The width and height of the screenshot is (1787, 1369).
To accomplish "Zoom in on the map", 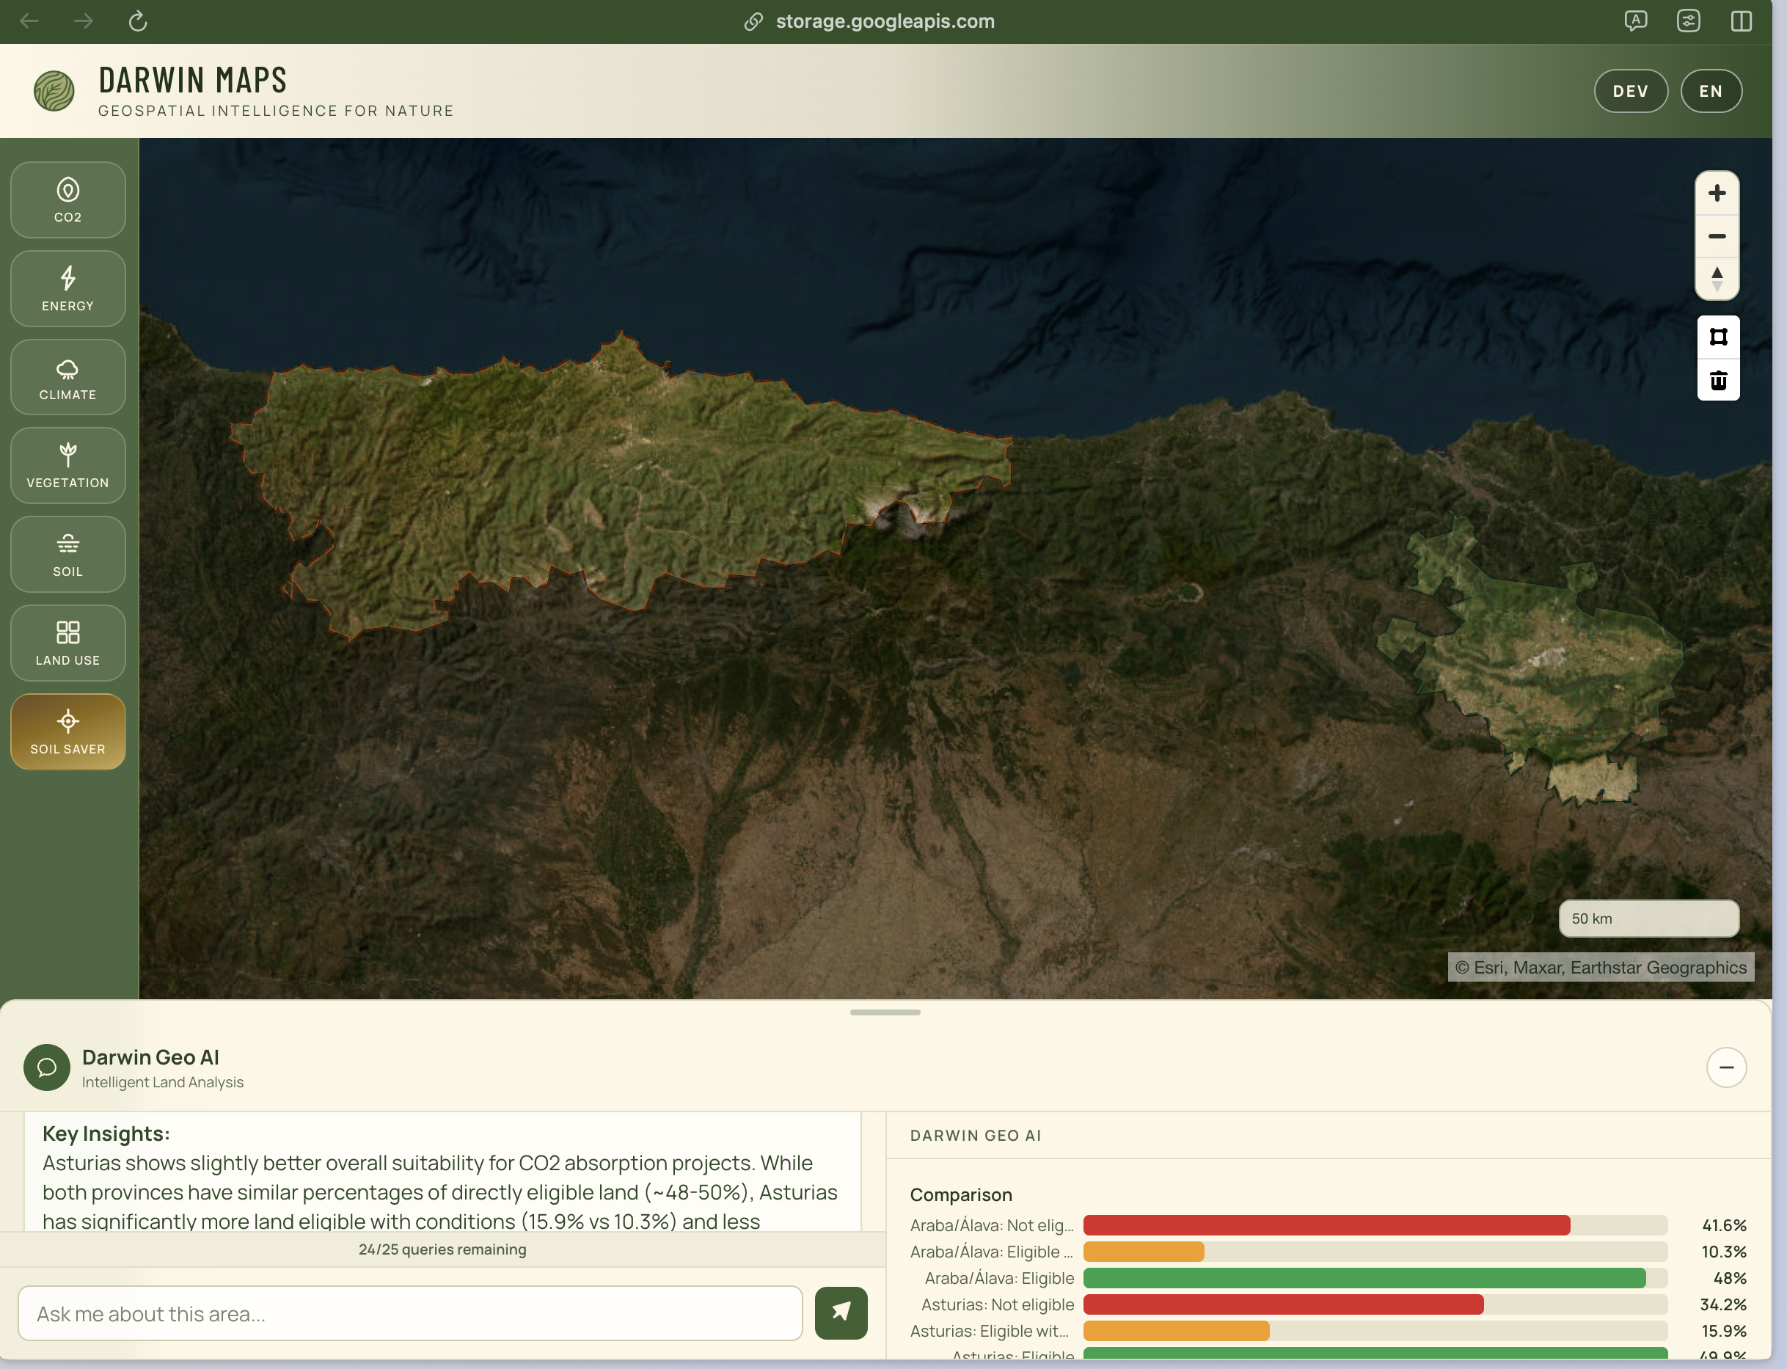I will tap(1717, 193).
